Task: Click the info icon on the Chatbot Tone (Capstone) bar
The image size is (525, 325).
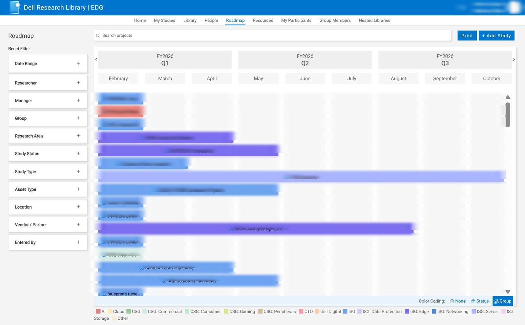Action: 141,268
